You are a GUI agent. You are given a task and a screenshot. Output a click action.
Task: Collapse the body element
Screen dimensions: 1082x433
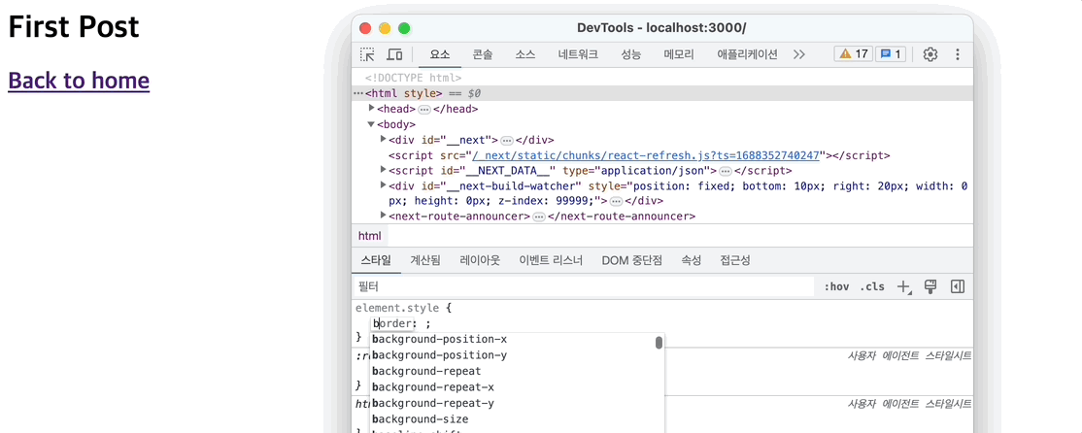[372, 124]
